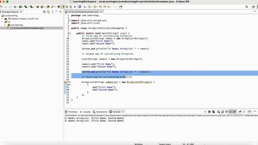Click the Skip All Breakpoints icon

(x=85, y=7)
